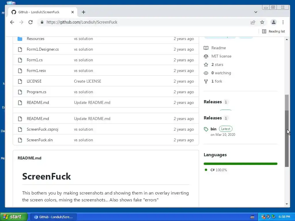Click file icon beside LICENSE
Image resolution: width=295 pixels, height=221 pixels.
[20, 81]
